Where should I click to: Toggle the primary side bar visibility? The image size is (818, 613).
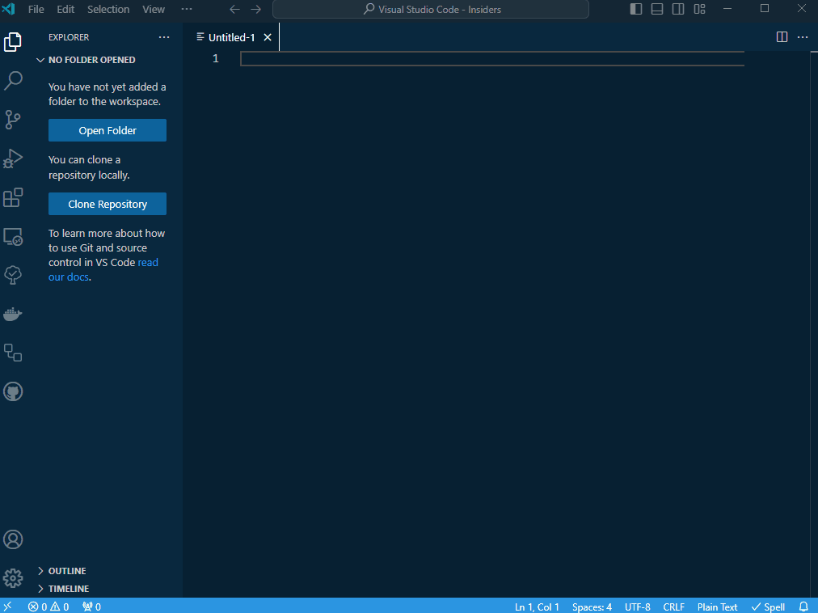pos(636,9)
